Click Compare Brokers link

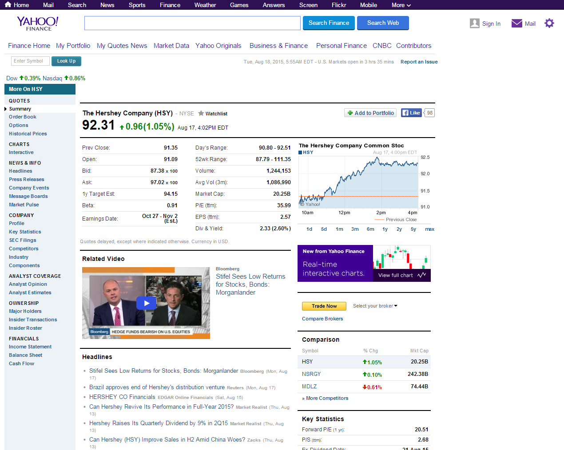(x=322, y=319)
